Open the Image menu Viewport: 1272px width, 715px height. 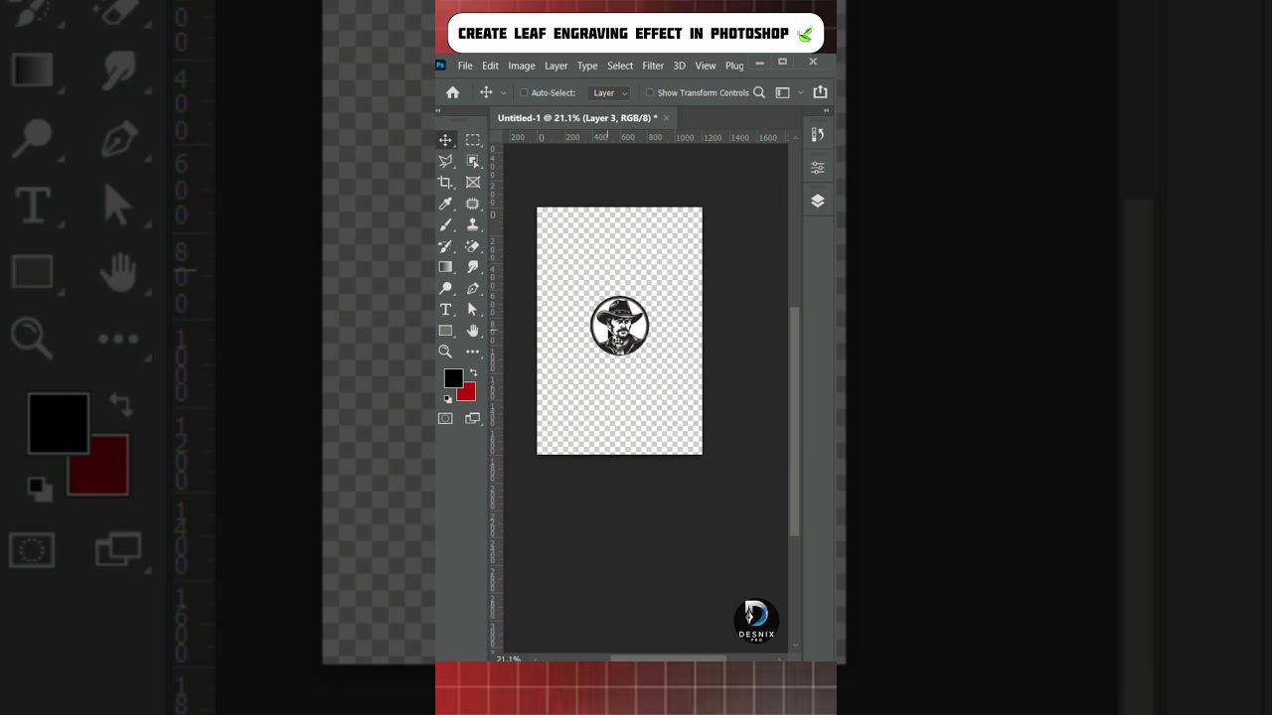pyautogui.click(x=522, y=66)
